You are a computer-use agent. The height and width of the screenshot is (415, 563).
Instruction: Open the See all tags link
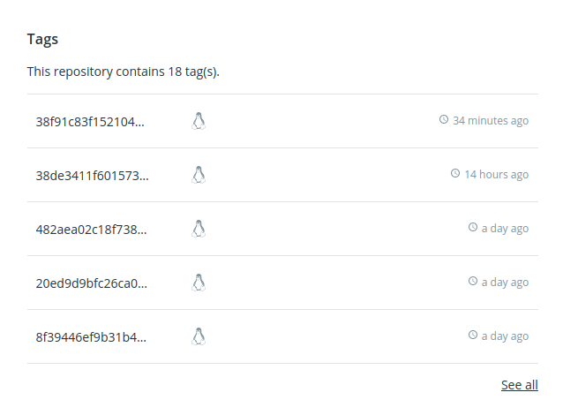[x=519, y=385]
